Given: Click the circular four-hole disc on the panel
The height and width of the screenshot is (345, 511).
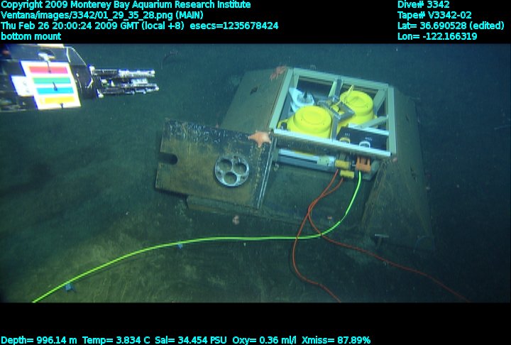Looking at the screenshot, I should (x=231, y=168).
